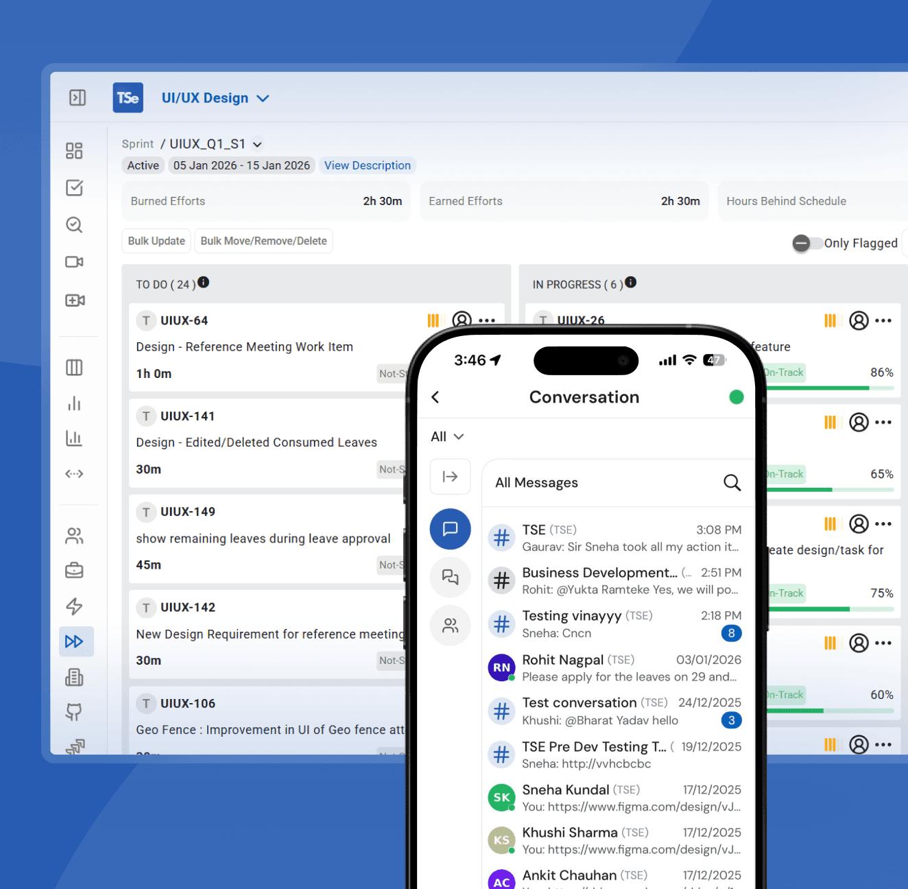Open the search-check icon in sidebar

click(74, 225)
